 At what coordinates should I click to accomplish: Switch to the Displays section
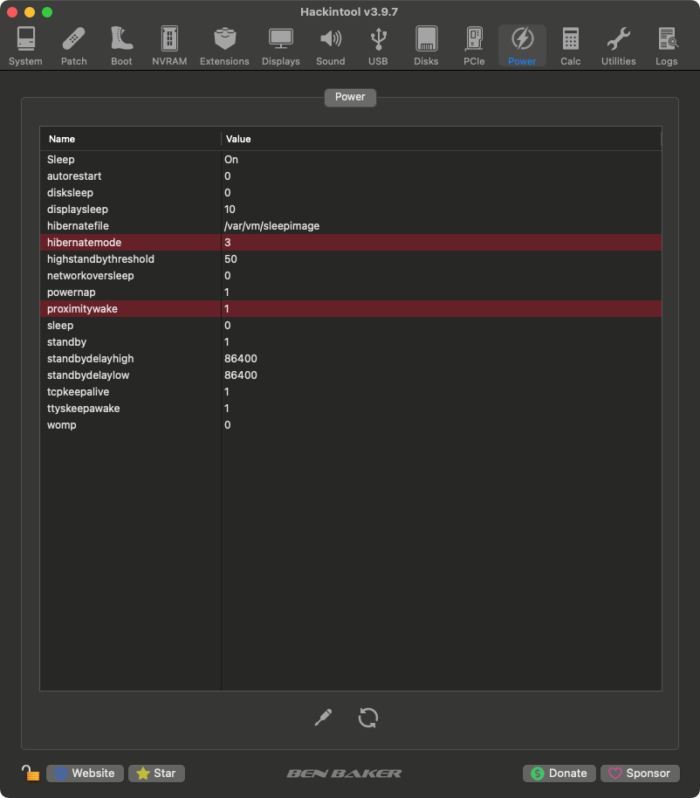coord(281,45)
